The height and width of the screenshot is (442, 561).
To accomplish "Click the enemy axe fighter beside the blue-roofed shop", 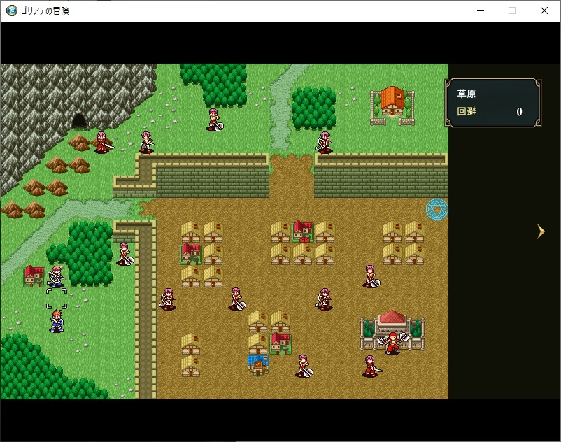I will tap(304, 366).
